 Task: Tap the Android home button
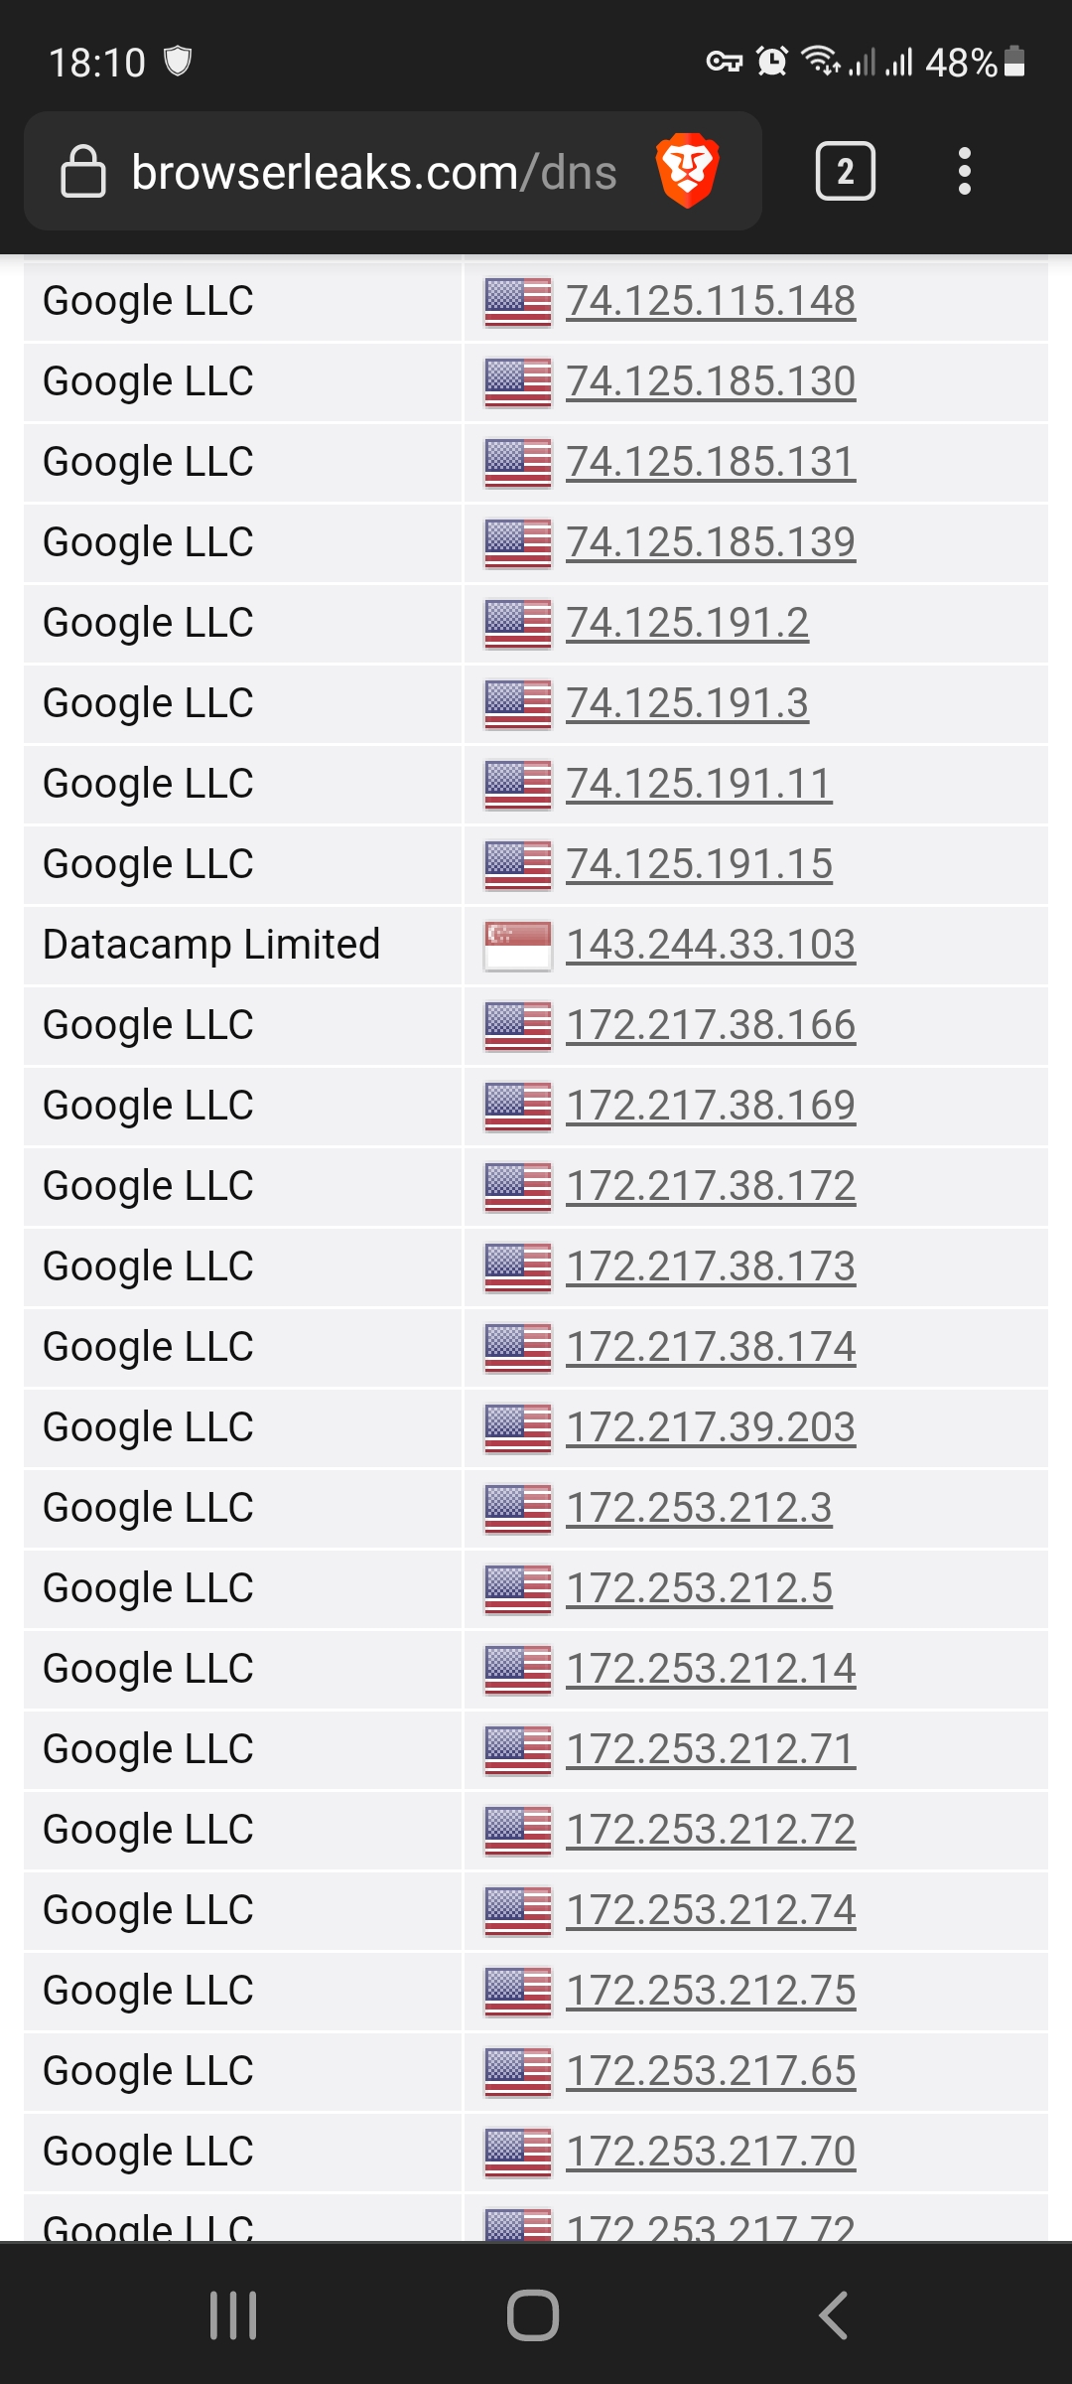click(533, 2314)
